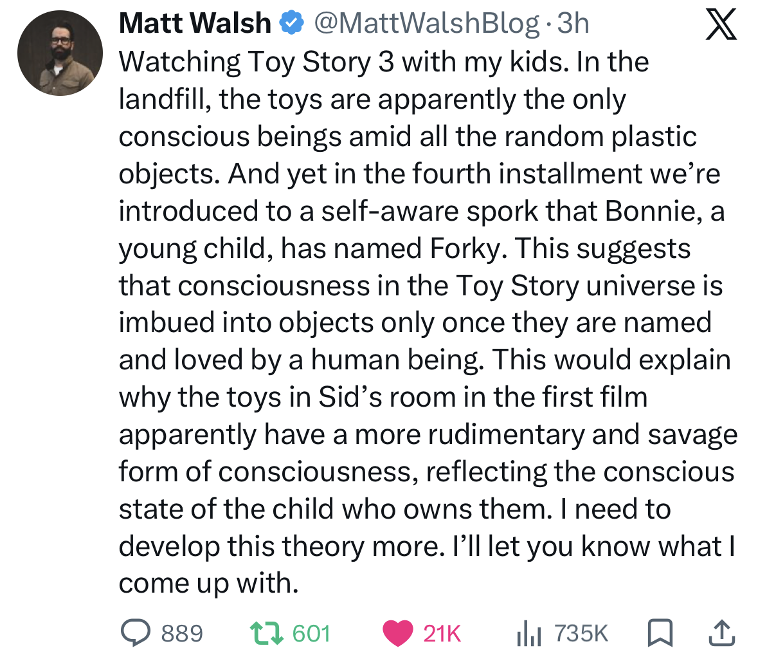The width and height of the screenshot is (758, 666).
Task: Open the @MattWalshBlog handle link
Action: 426,24
